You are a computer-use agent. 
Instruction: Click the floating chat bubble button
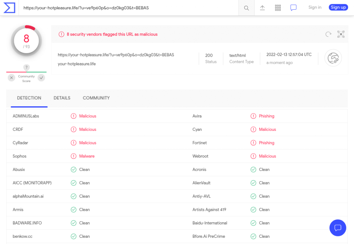tap(338, 228)
